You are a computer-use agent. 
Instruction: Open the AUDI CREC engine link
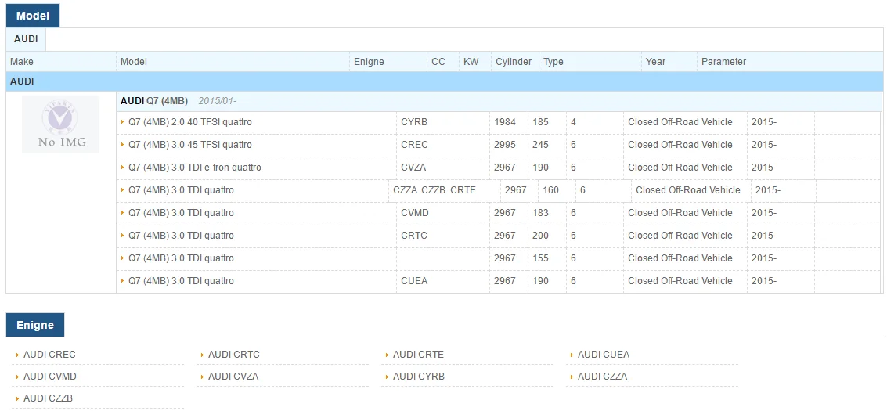point(49,355)
